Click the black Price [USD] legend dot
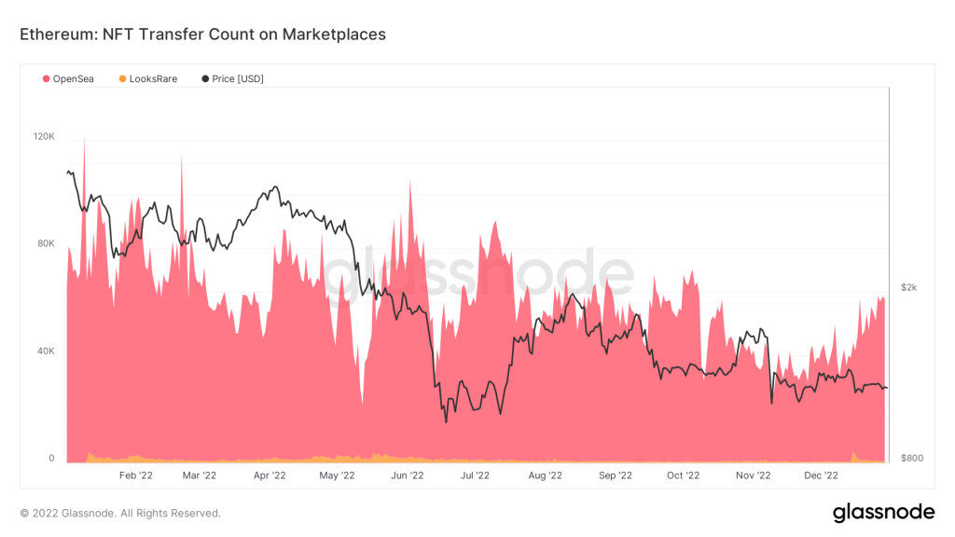 tap(205, 79)
